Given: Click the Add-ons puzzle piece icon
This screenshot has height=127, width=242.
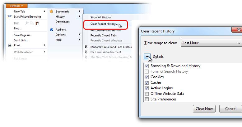Looking at the screenshot, I should tap(51, 30).
